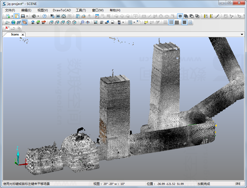The height and width of the screenshot is (188, 247).
Task: Click the printer icon in the toolbar
Action: (34, 16)
